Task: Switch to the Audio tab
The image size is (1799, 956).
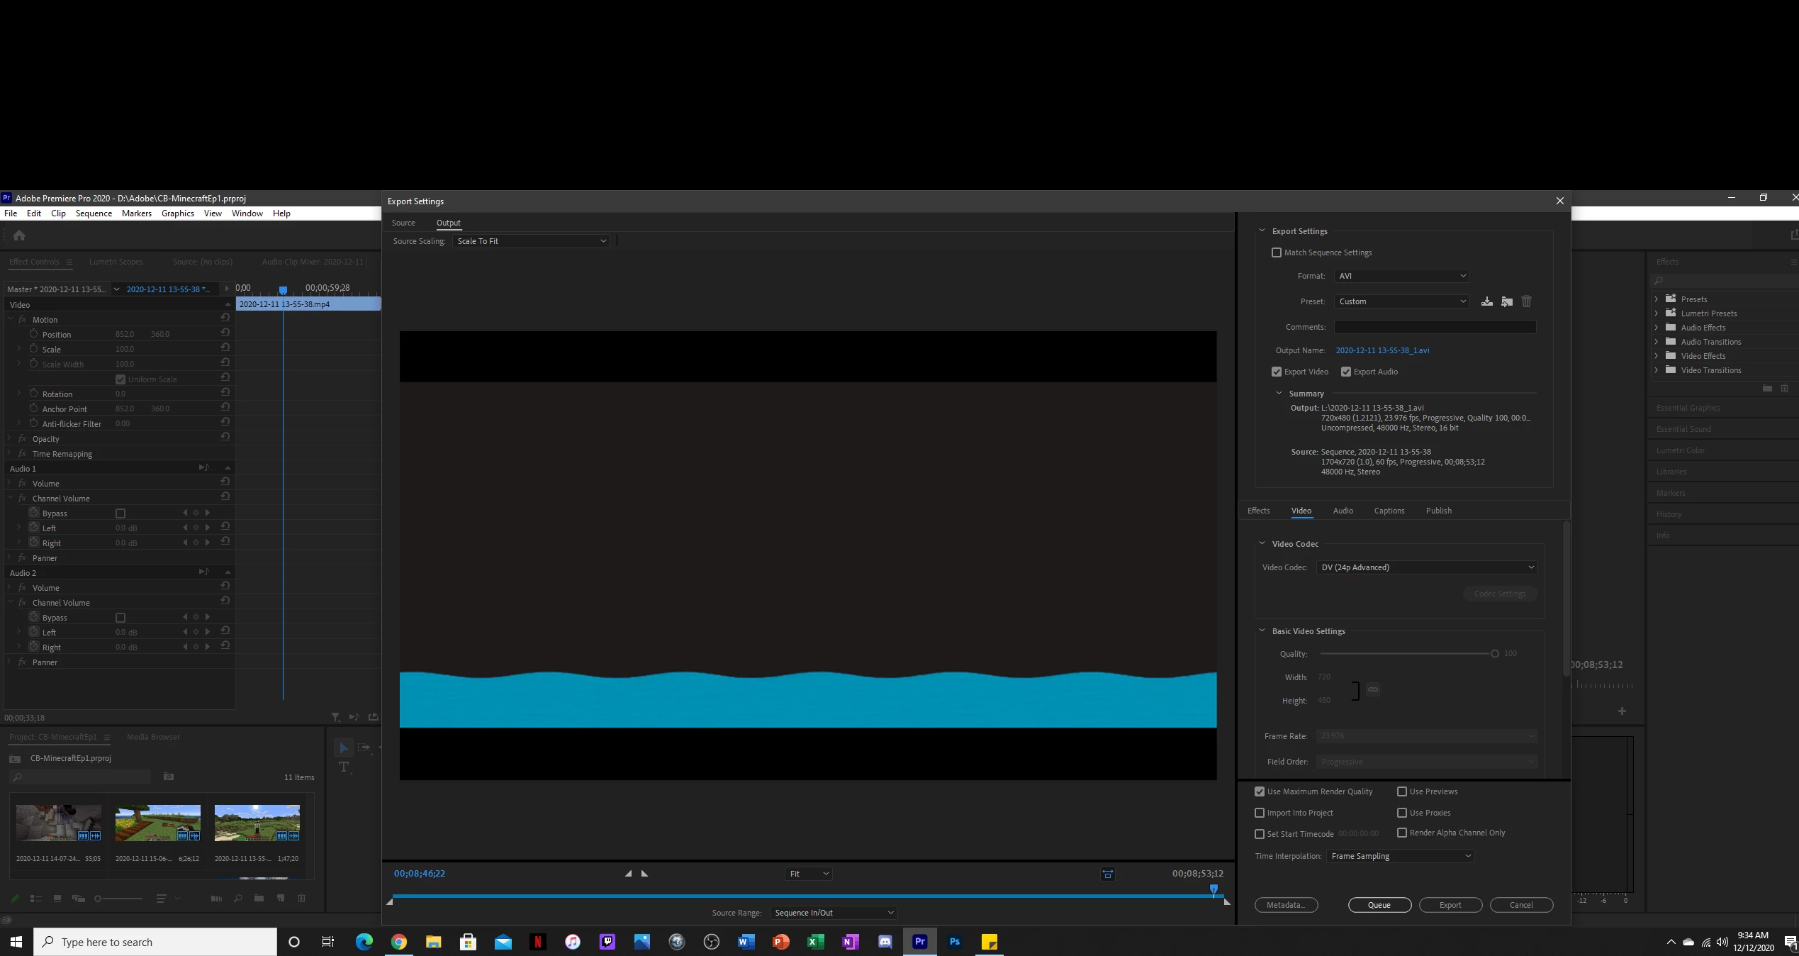Action: (x=1343, y=511)
